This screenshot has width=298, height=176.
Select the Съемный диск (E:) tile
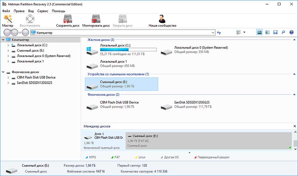click(122, 84)
